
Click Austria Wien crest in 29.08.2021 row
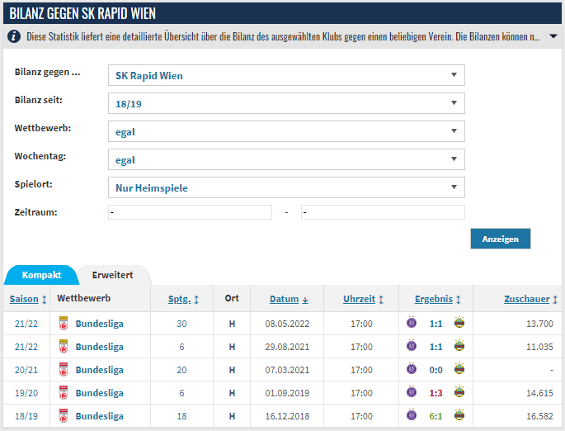tap(412, 345)
